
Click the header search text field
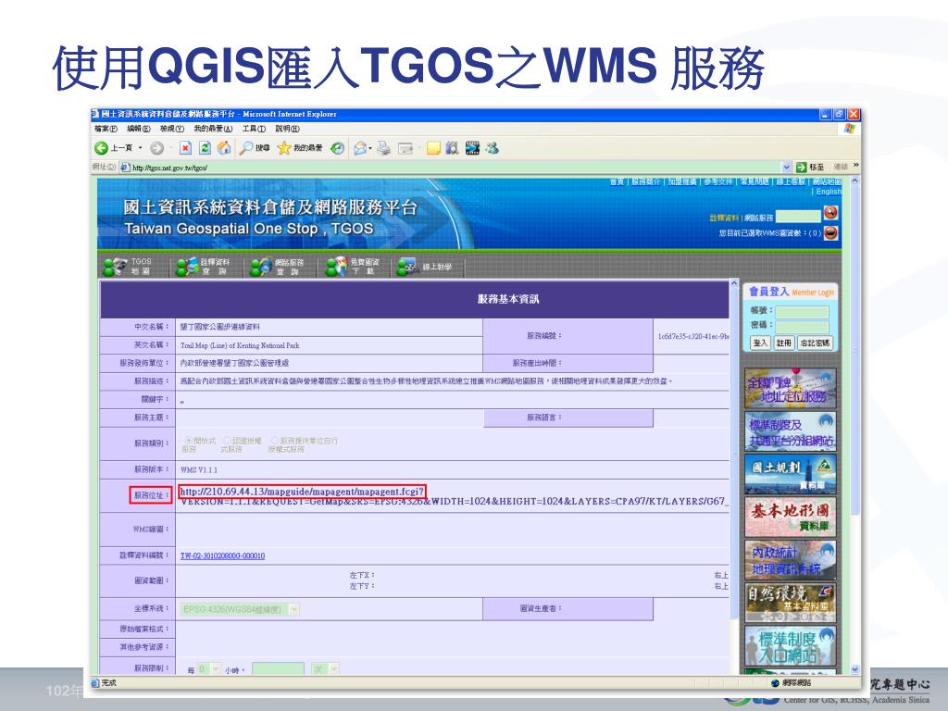(798, 216)
